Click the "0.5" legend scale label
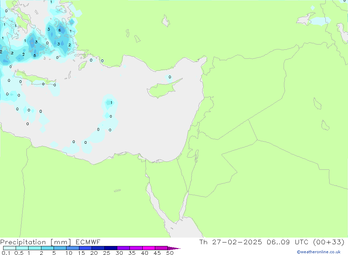Screen dimensions: 348x255 pos(19,253)
